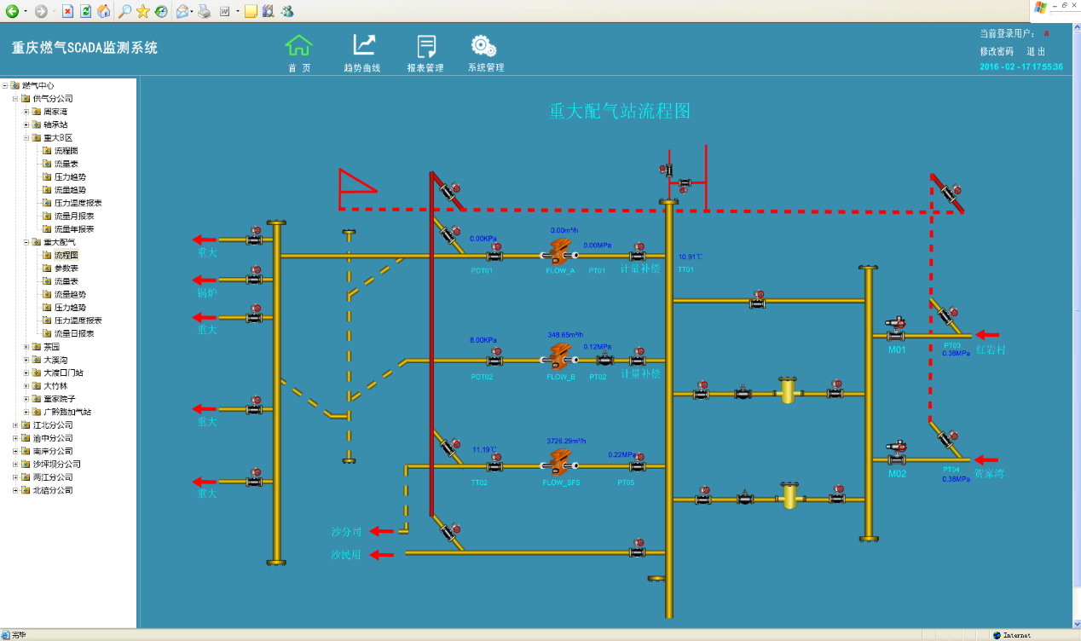Viewport: 1081px width, 641px height.
Task: Click the red flag triangle symbol
Action: click(357, 181)
